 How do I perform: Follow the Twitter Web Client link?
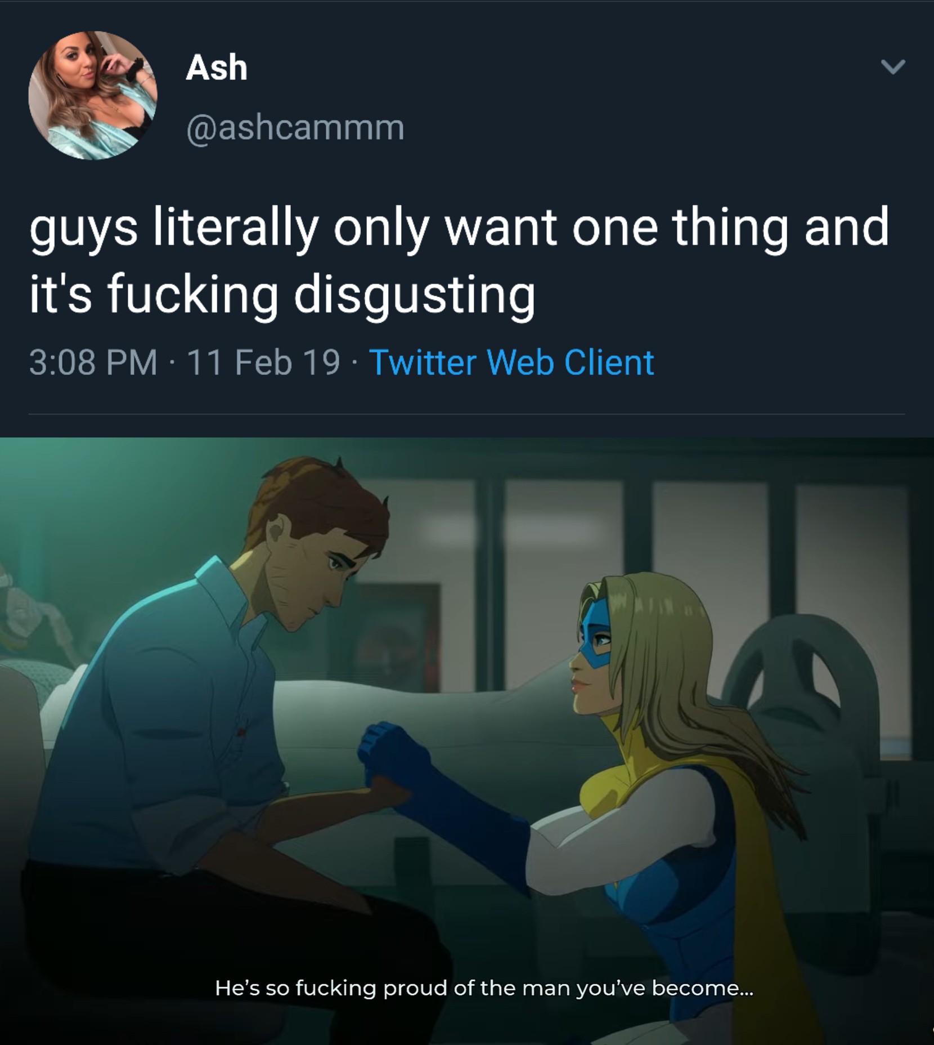pos(511,362)
